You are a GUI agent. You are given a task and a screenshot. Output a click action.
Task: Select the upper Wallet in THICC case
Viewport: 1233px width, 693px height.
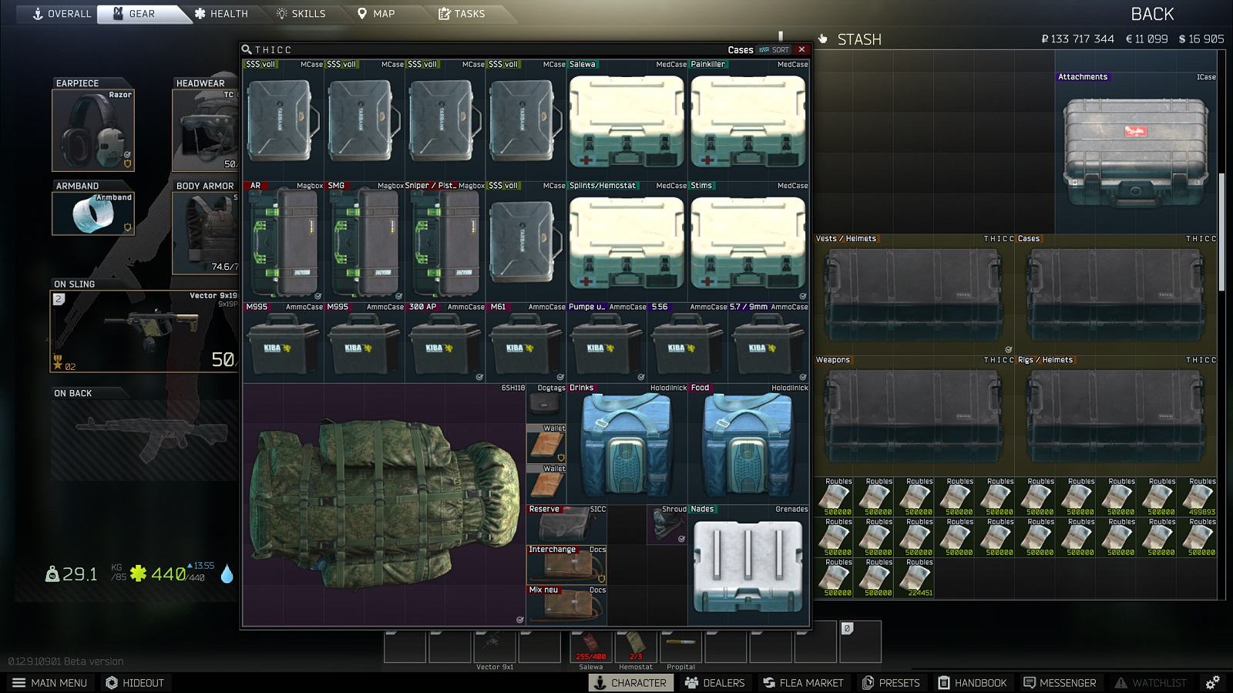[x=546, y=443]
